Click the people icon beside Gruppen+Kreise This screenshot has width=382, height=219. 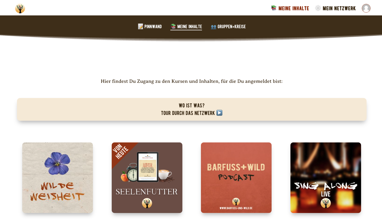point(214,27)
